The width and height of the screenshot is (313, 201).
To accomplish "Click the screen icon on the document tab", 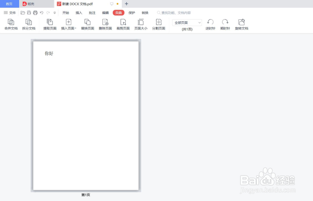I will (x=112, y=4).
